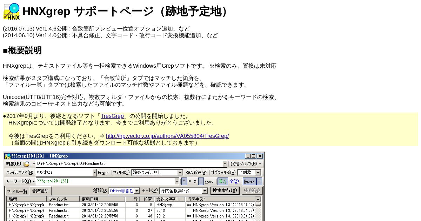Click the position cell showing 46
The height and width of the screenshot is (221, 421).
tap(147, 216)
